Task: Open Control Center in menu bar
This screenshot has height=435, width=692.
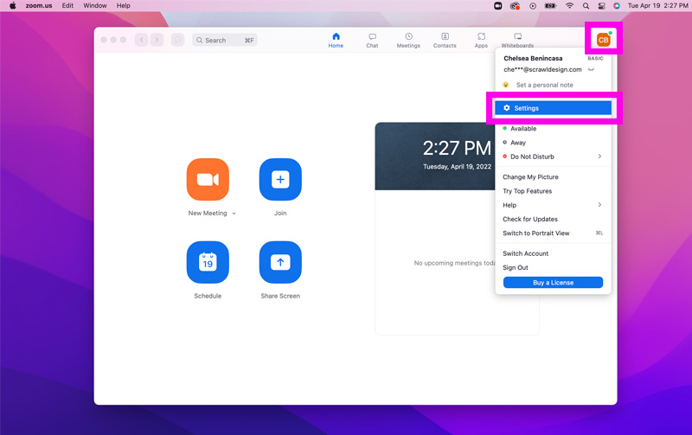Action: 601,6
